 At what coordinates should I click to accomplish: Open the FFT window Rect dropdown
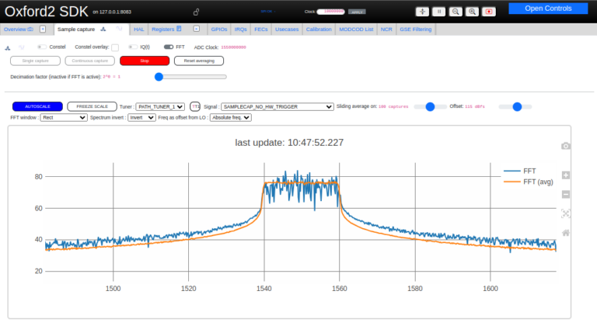tap(63, 118)
